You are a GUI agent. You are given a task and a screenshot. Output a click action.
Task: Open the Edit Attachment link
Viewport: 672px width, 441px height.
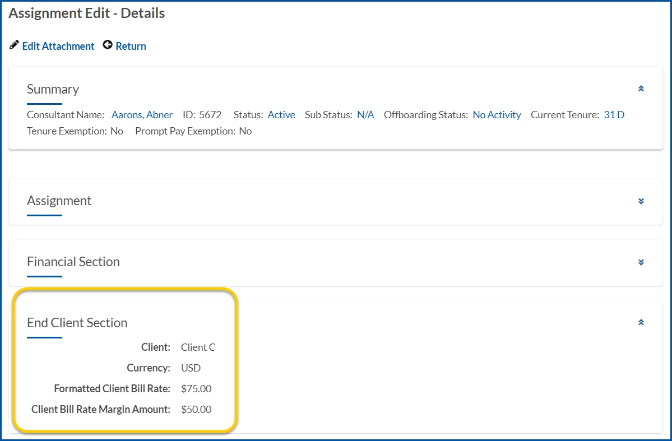[58, 47]
